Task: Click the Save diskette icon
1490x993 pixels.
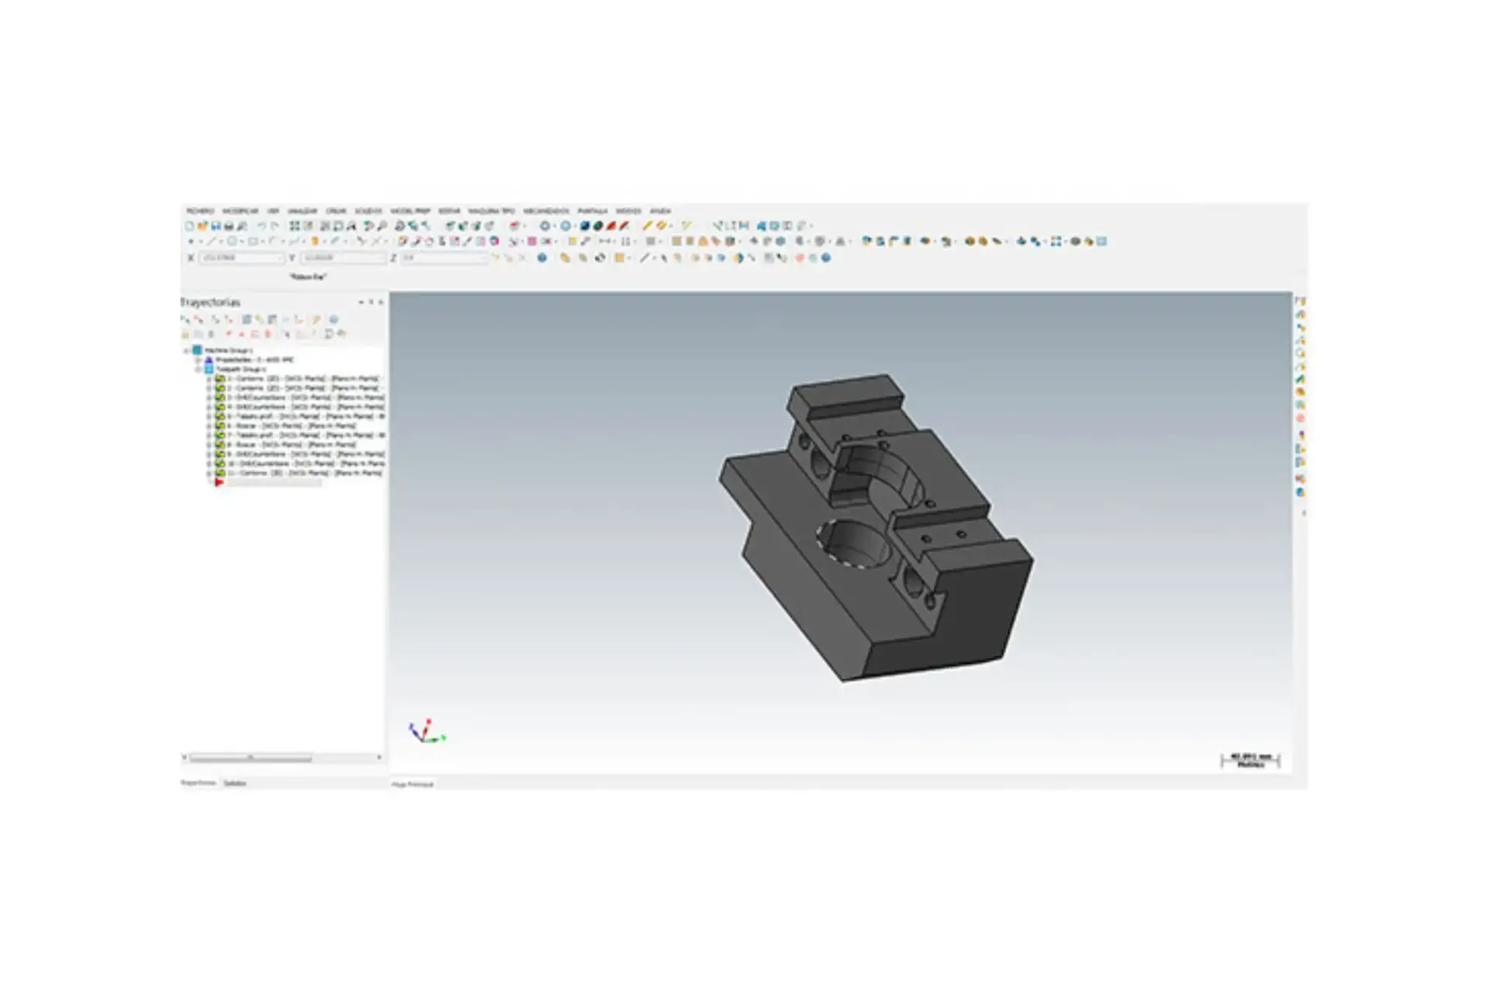Action: 216,226
